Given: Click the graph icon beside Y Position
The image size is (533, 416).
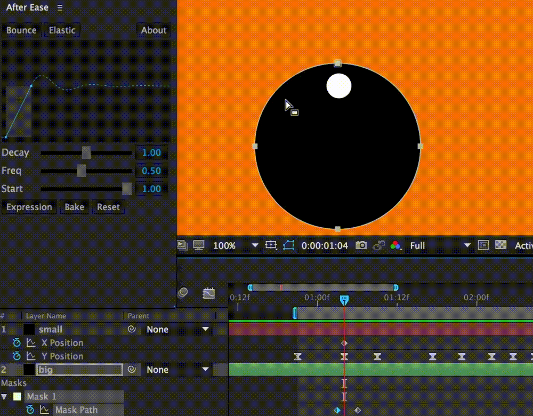Looking at the screenshot, I should (31, 356).
